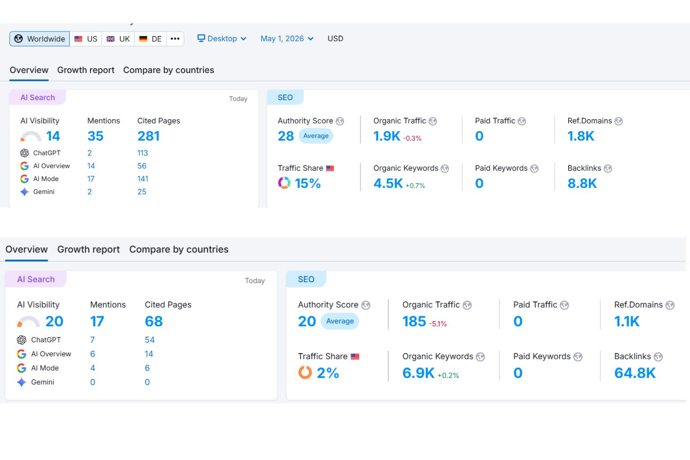This screenshot has height=460, width=690.
Task: Select the Worldwide region button
Action: (x=40, y=39)
